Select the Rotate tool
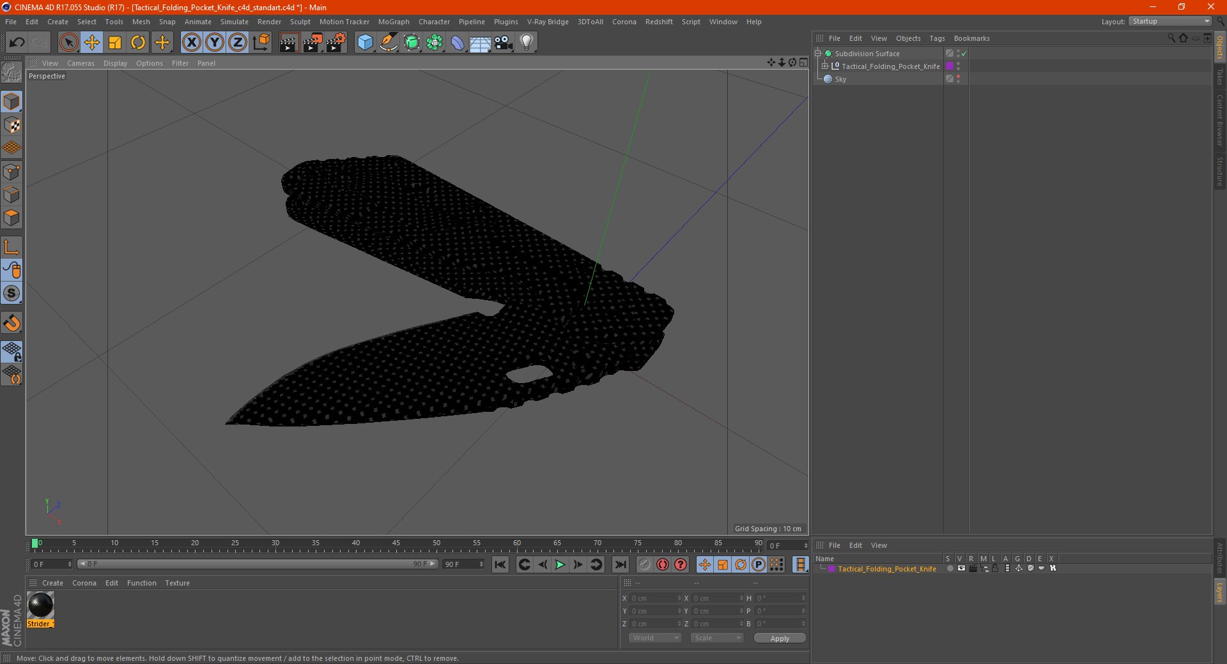This screenshot has height=664, width=1227. [x=138, y=43]
